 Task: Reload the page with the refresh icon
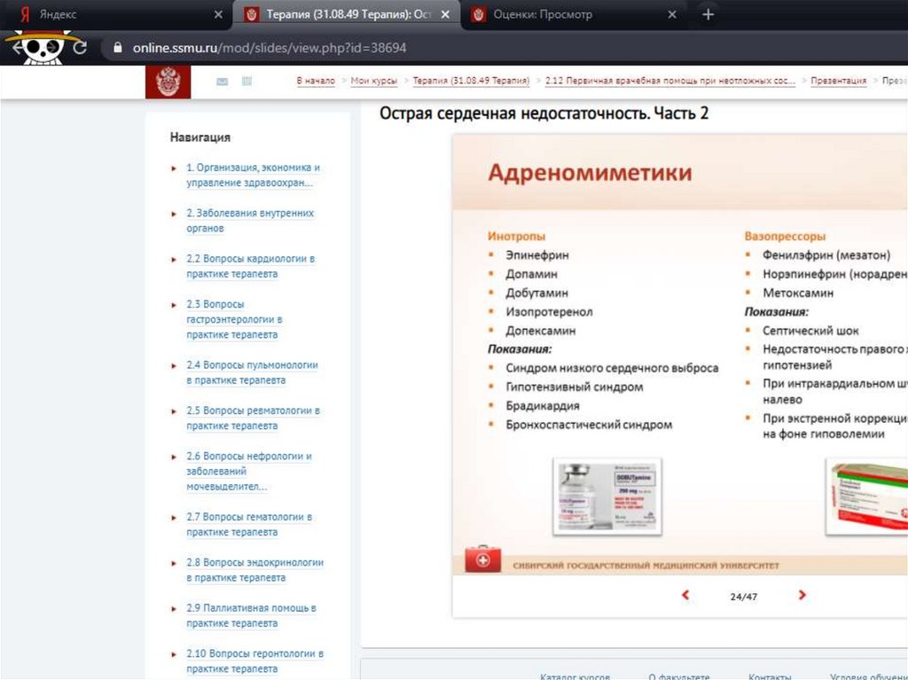[x=80, y=48]
